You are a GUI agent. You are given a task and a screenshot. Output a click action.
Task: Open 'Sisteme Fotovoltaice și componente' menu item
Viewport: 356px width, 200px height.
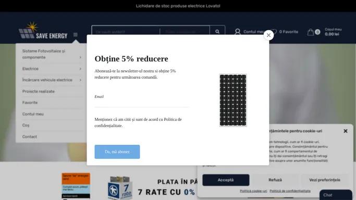[x=44, y=54]
